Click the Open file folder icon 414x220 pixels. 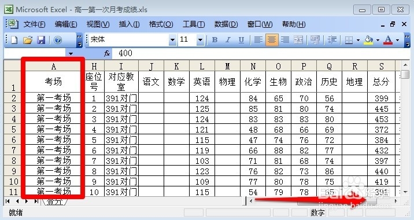[x=28, y=40]
